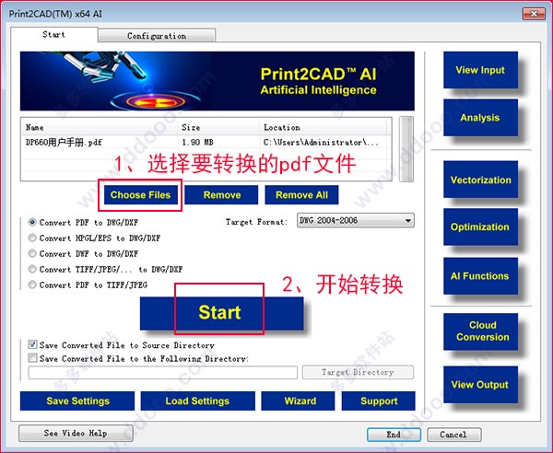The image size is (553, 453).
Task: Open Vectorization options
Action: (480, 180)
